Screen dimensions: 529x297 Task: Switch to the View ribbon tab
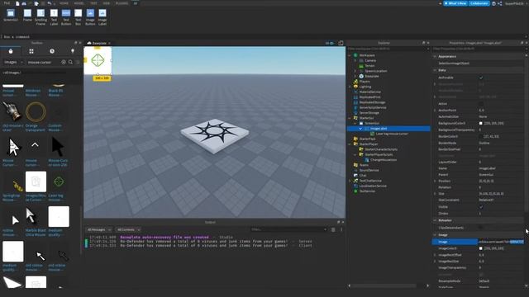[107, 3]
